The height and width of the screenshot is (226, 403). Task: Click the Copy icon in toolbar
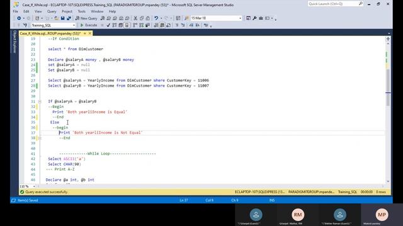pyautogui.click(x=142, y=18)
